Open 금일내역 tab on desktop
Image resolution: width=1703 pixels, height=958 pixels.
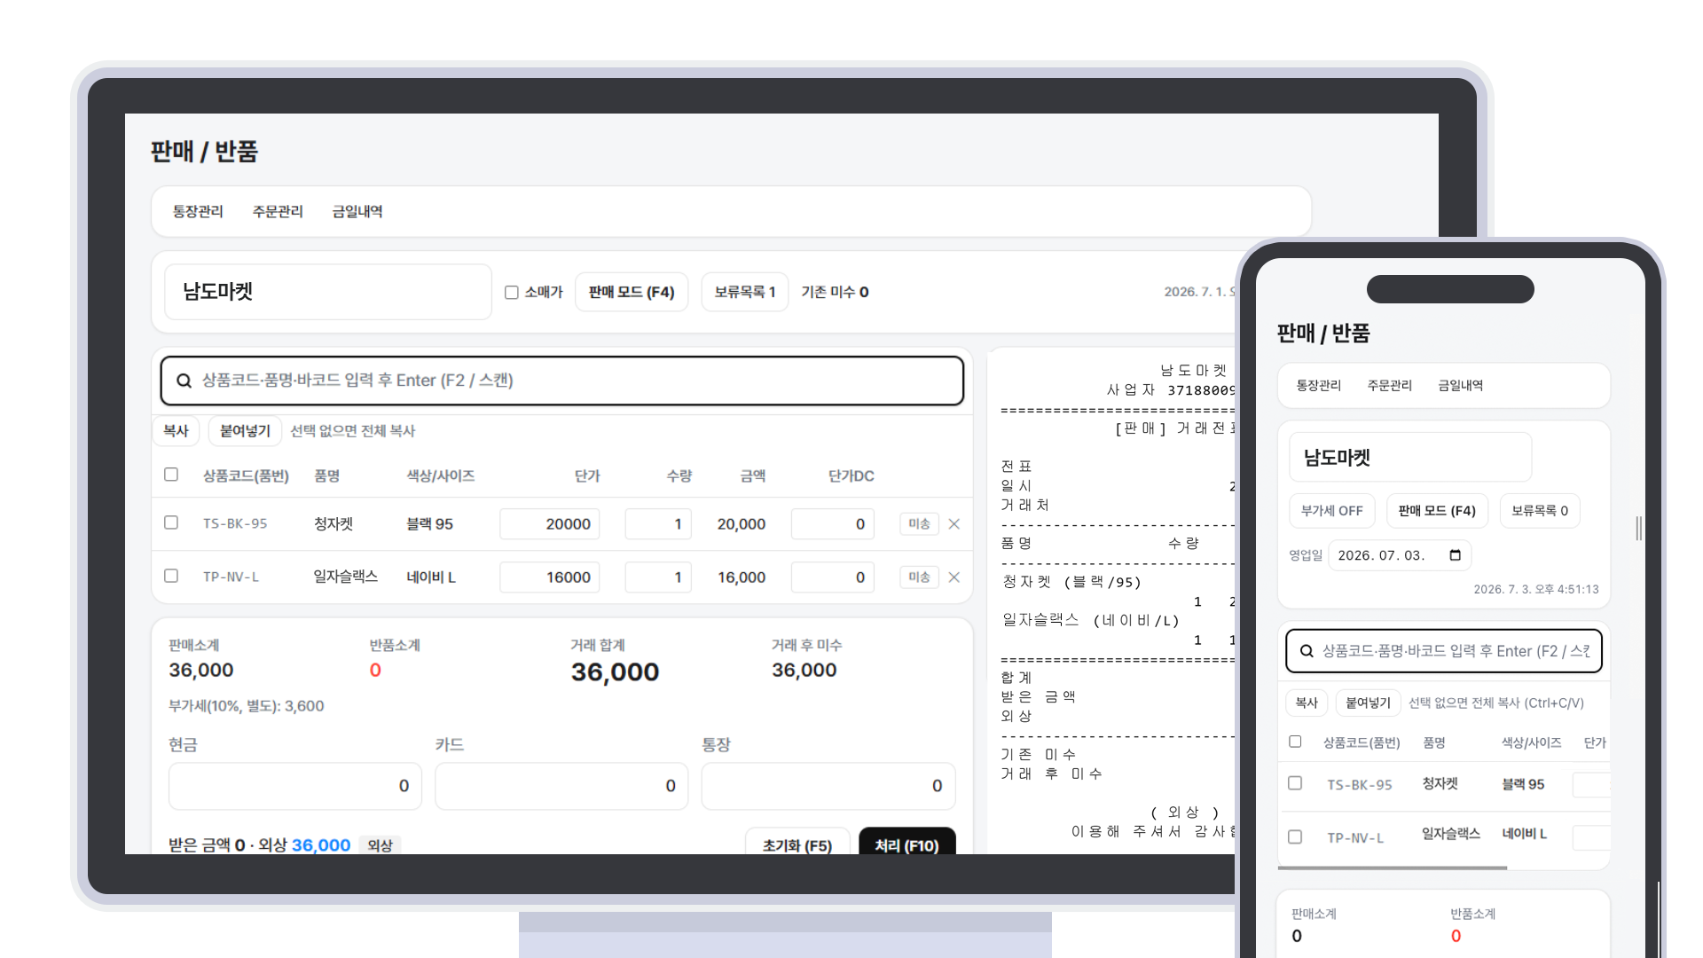point(357,211)
